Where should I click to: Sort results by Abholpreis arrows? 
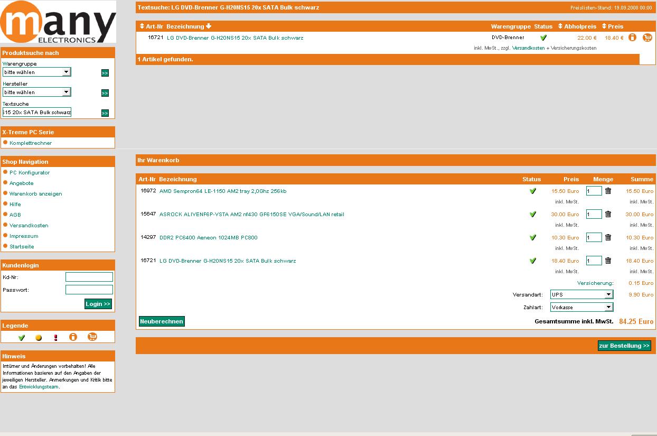(x=560, y=26)
